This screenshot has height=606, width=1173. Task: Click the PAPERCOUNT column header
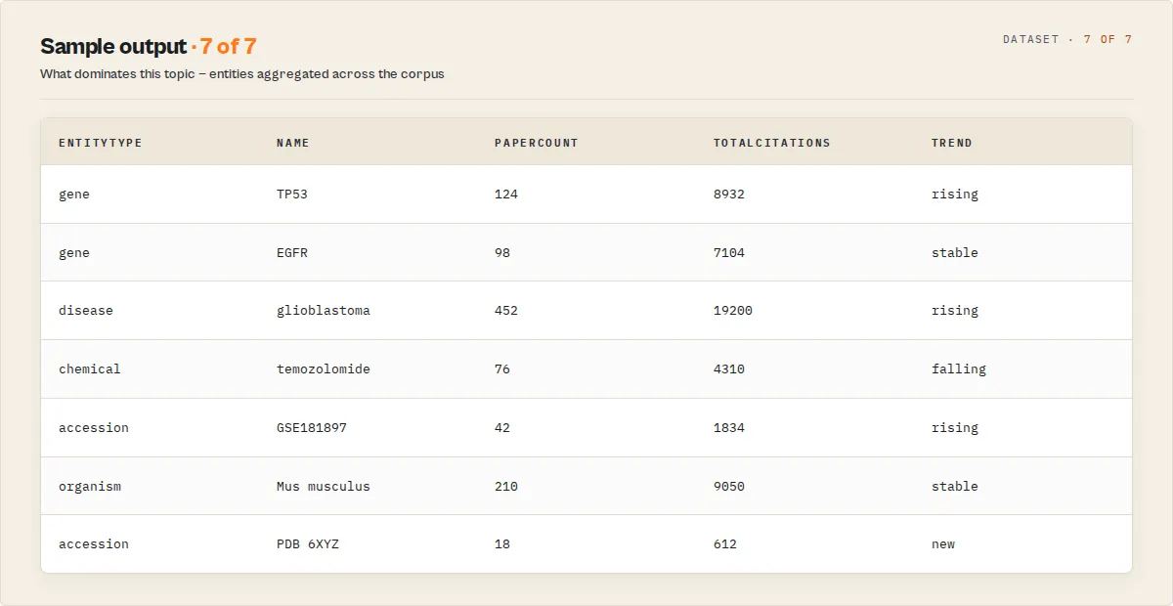click(536, 143)
